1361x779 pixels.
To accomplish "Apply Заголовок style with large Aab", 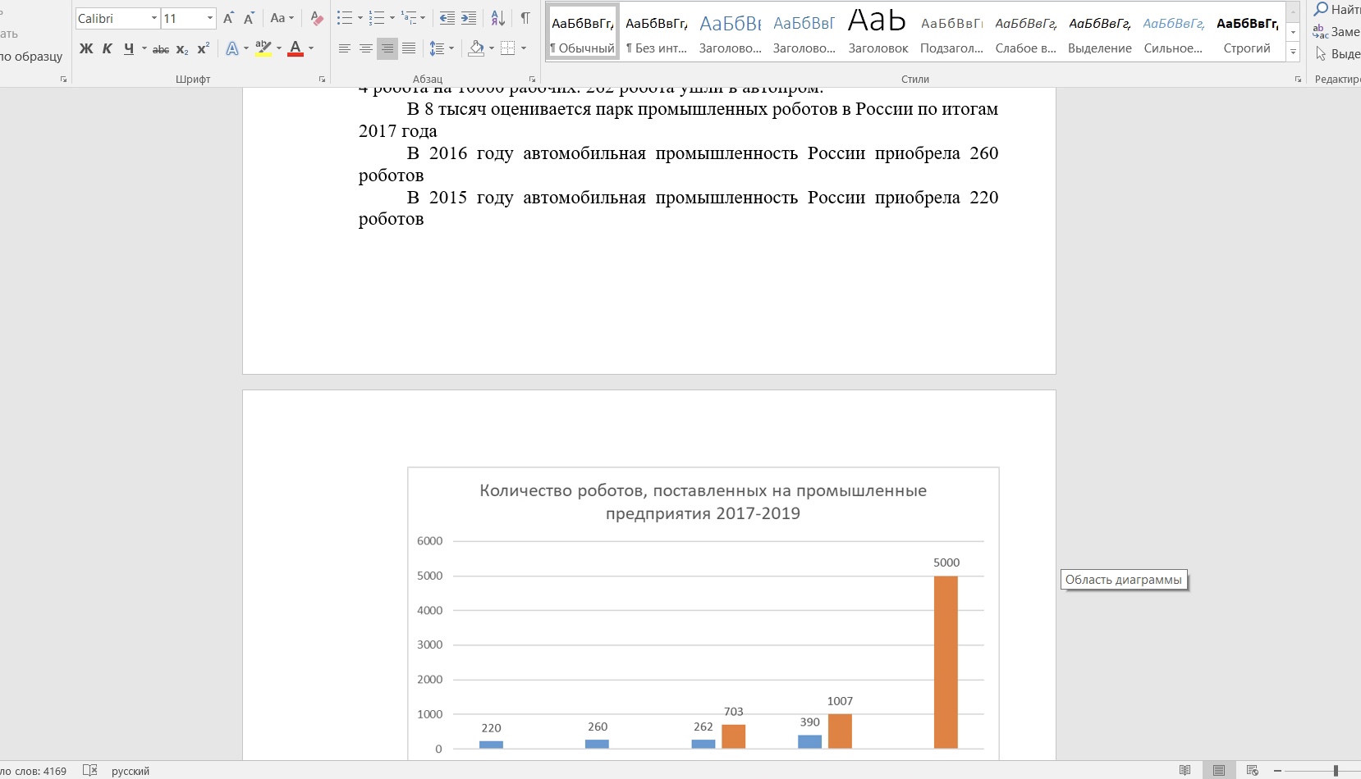I will [878, 32].
